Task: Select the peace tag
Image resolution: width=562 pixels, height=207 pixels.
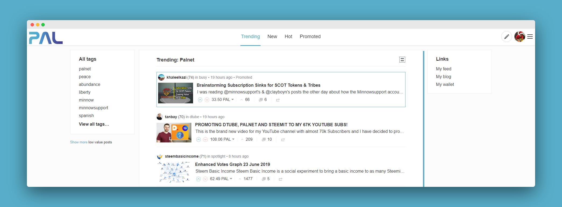Action: click(x=85, y=77)
